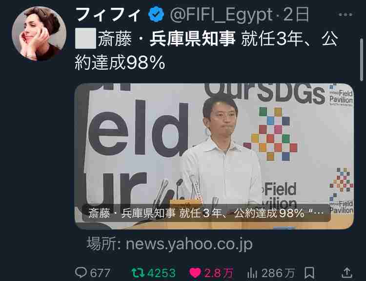Click the article headline caption overlay
This screenshot has width=366, height=281.
[x=206, y=213]
